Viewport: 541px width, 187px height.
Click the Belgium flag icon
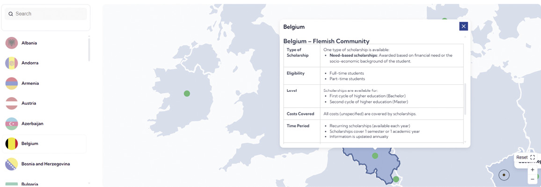(11, 144)
